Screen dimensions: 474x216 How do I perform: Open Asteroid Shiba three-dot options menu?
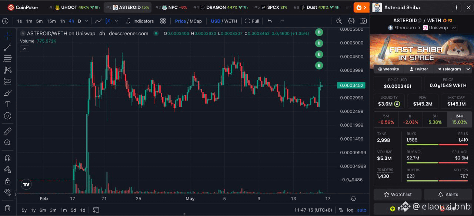tap(457, 7)
